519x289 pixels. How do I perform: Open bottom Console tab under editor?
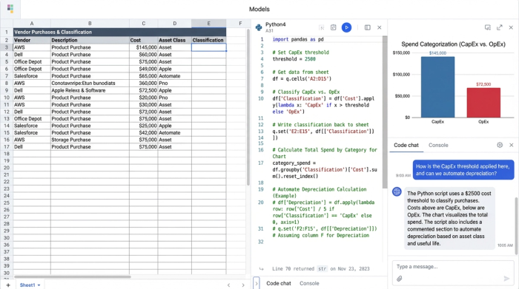click(309, 283)
